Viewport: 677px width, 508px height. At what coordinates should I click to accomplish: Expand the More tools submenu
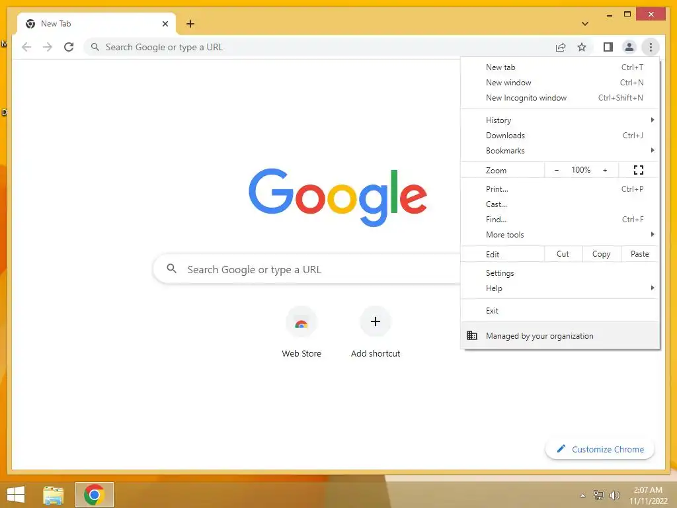560,234
